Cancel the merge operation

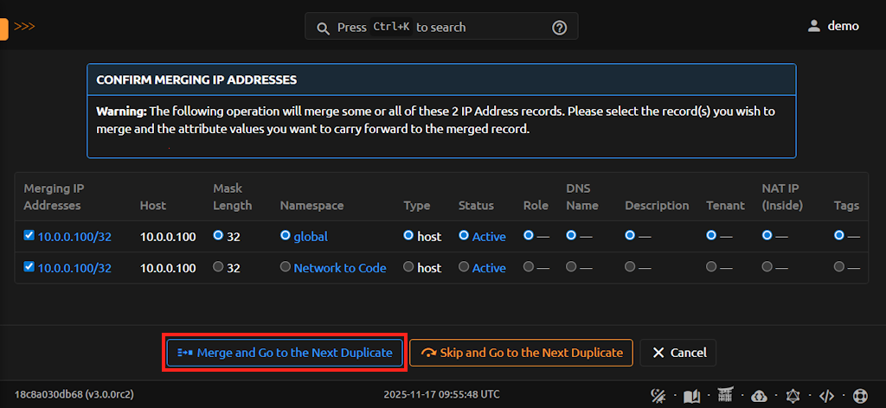[x=678, y=353]
